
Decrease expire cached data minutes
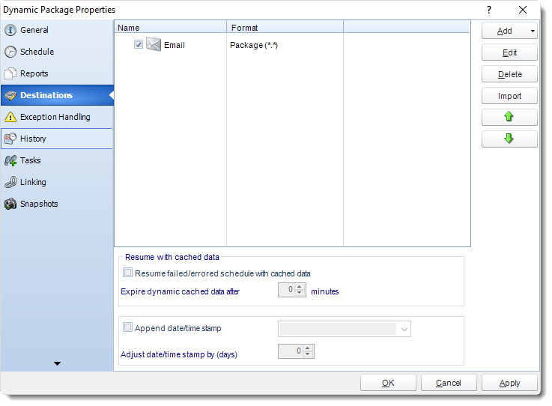coord(300,293)
